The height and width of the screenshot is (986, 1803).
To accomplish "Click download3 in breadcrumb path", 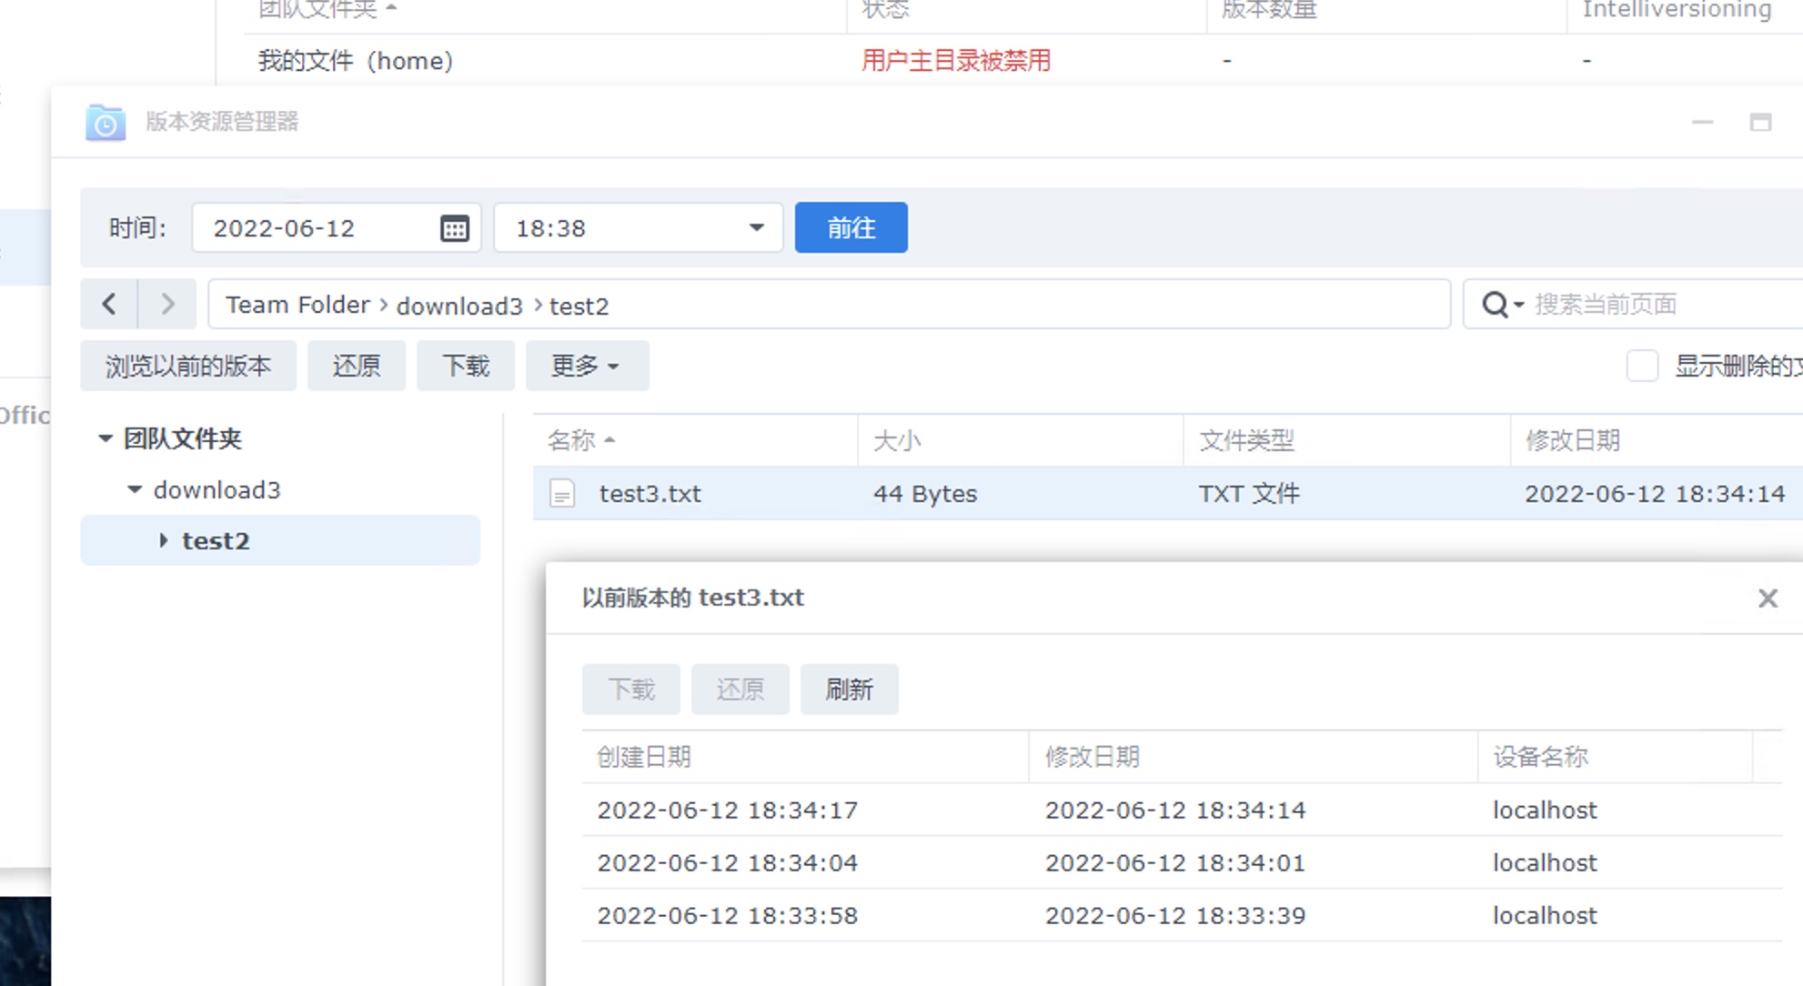I will [459, 306].
